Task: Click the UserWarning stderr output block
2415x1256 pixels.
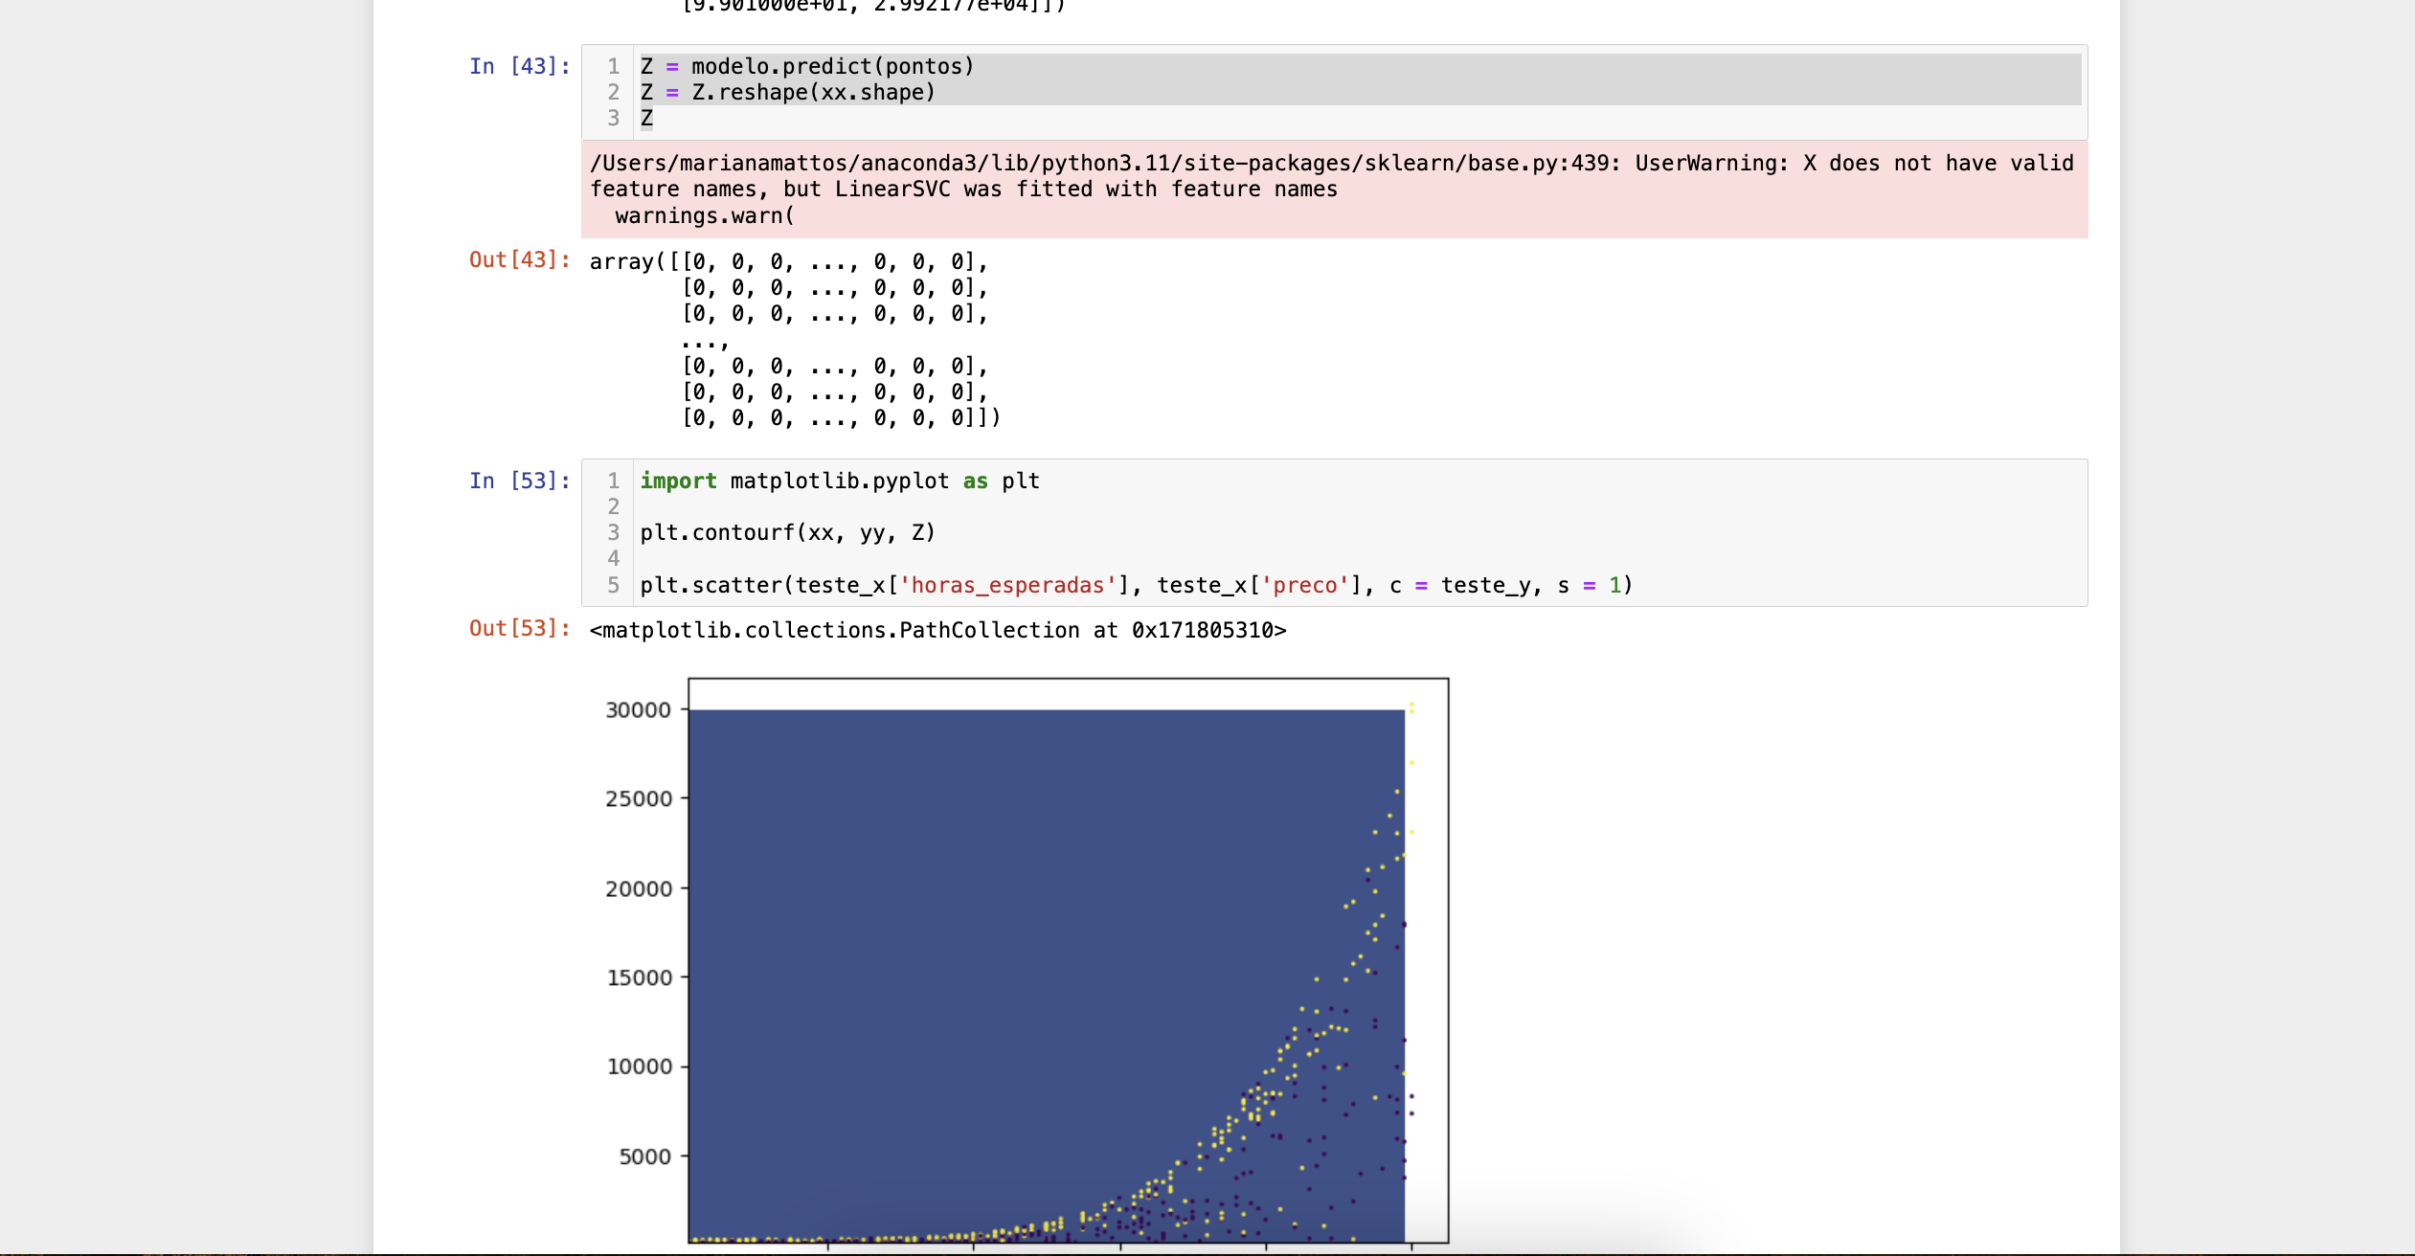Action: [x=1334, y=190]
